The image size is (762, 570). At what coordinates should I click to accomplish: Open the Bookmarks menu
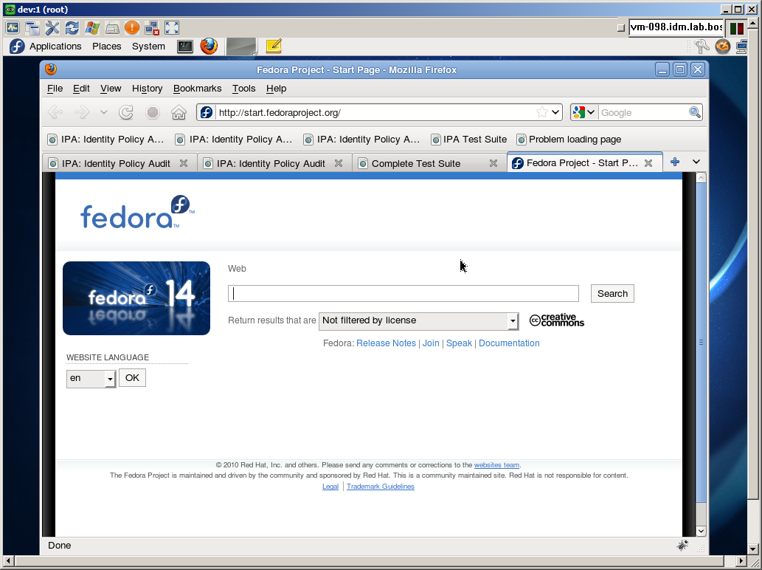[197, 89]
